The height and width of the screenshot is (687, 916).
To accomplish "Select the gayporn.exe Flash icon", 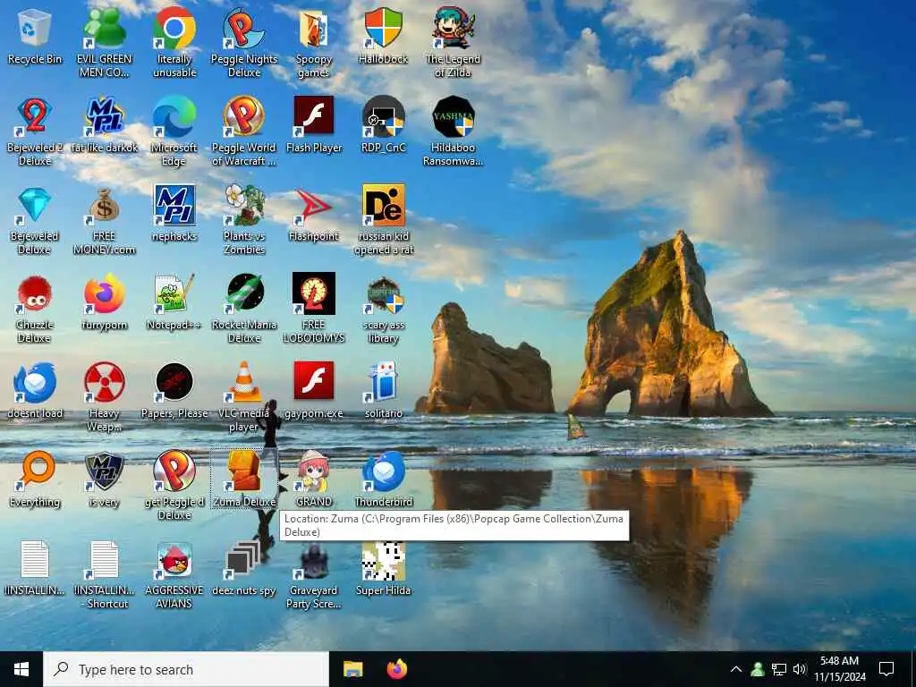I will (x=314, y=392).
